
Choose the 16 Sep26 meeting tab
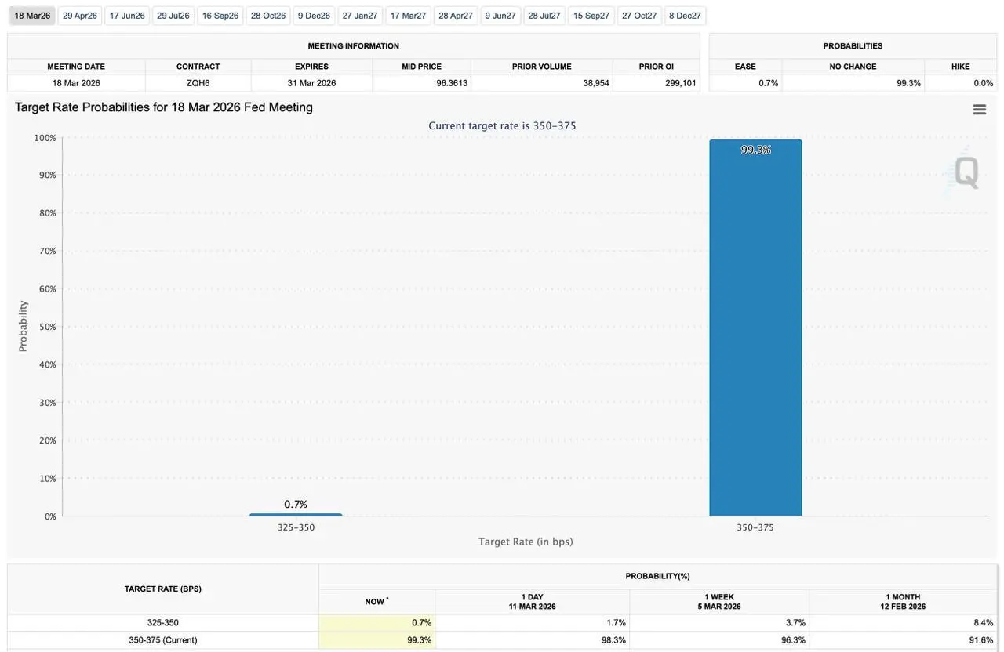(220, 16)
